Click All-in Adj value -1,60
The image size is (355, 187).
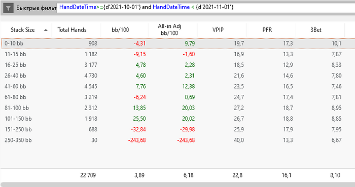tap(189, 54)
